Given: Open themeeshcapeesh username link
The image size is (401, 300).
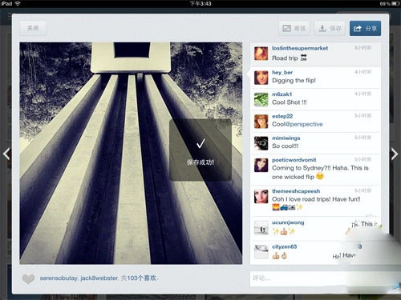Looking at the screenshot, I should [296, 191].
